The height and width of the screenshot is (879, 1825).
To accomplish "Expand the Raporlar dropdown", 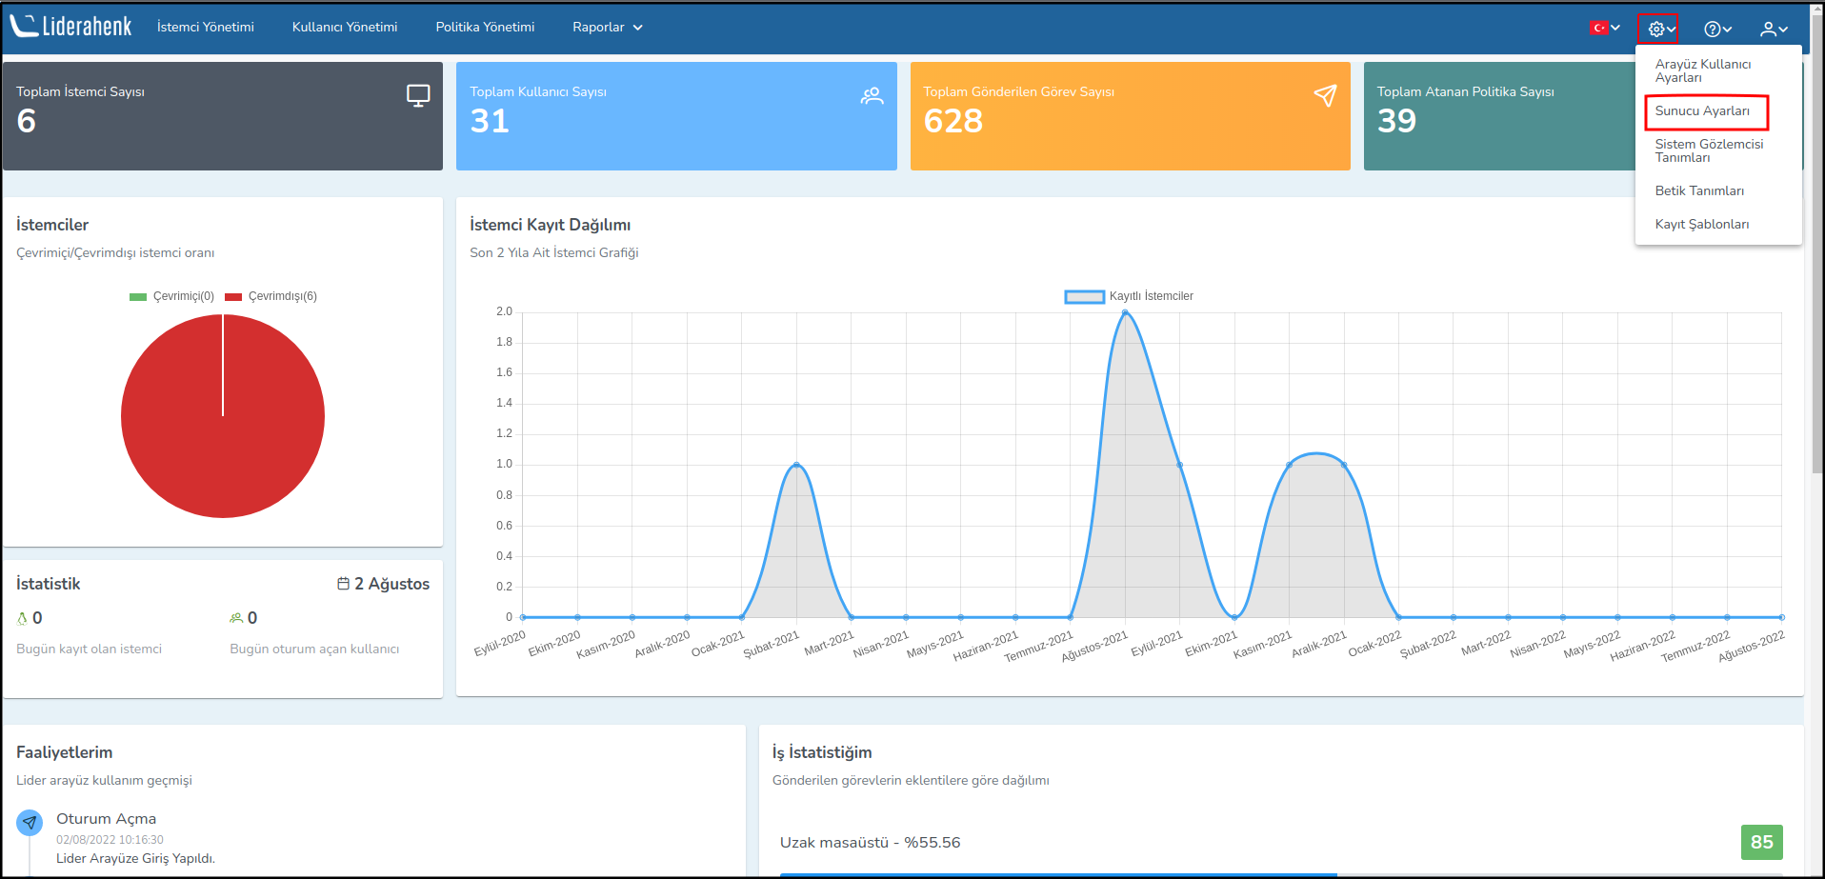I will pyautogui.click(x=607, y=27).
